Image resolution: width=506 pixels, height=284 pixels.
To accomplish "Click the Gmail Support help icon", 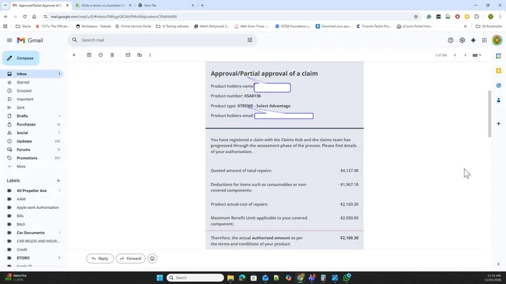I will click(x=450, y=41).
